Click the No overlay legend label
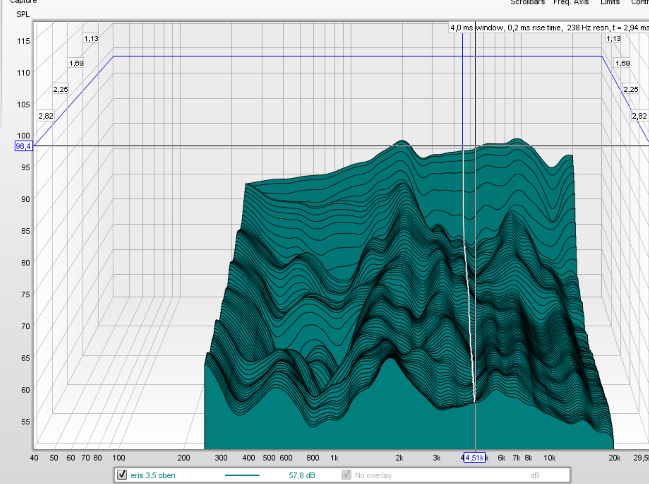 pyautogui.click(x=373, y=476)
